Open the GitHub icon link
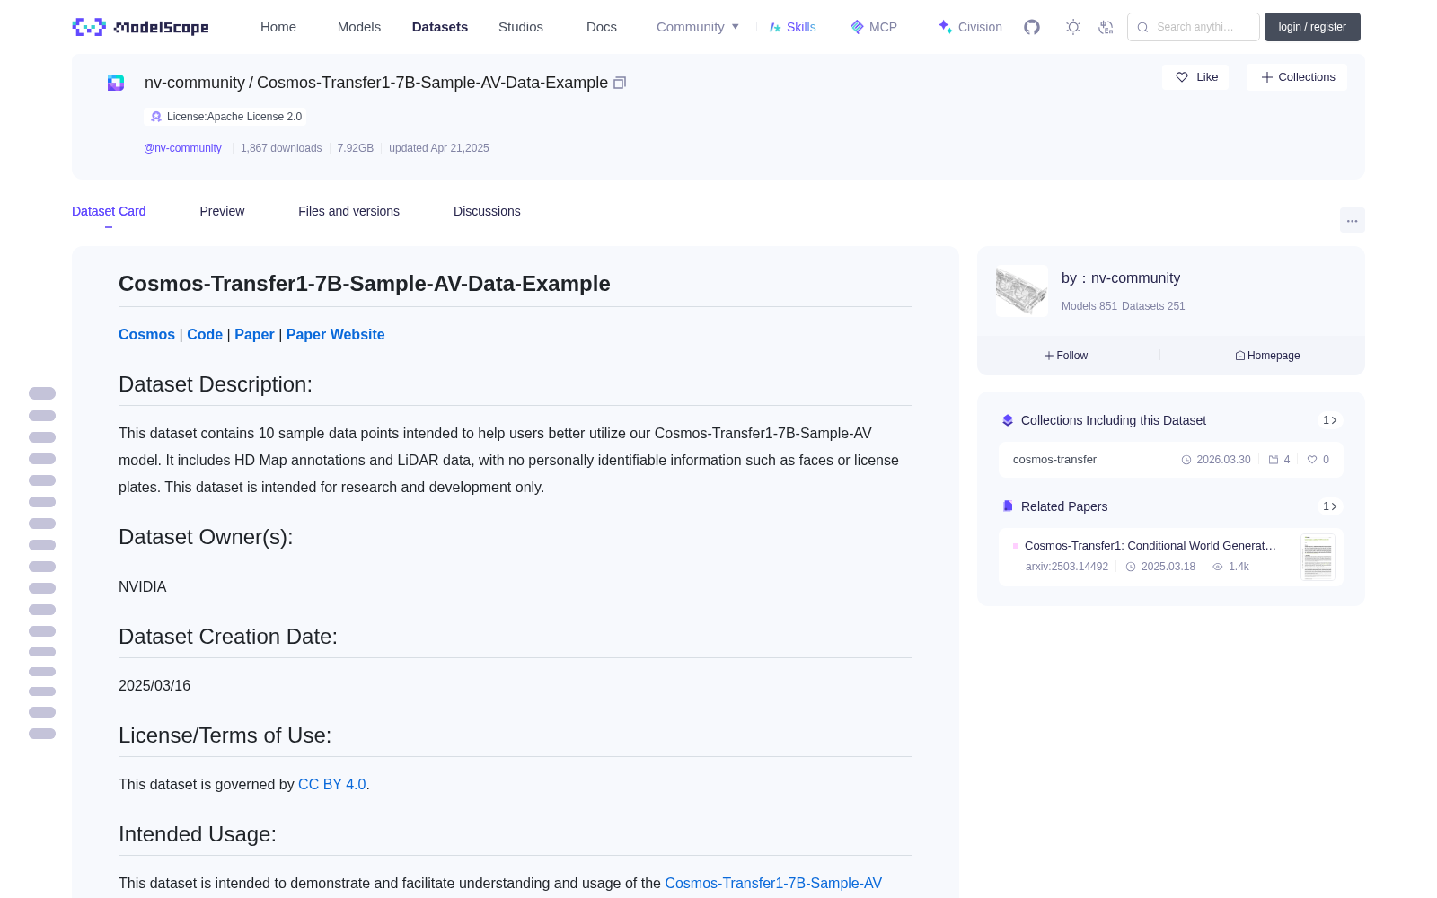Viewport: 1437px width, 898px height. (x=1032, y=27)
